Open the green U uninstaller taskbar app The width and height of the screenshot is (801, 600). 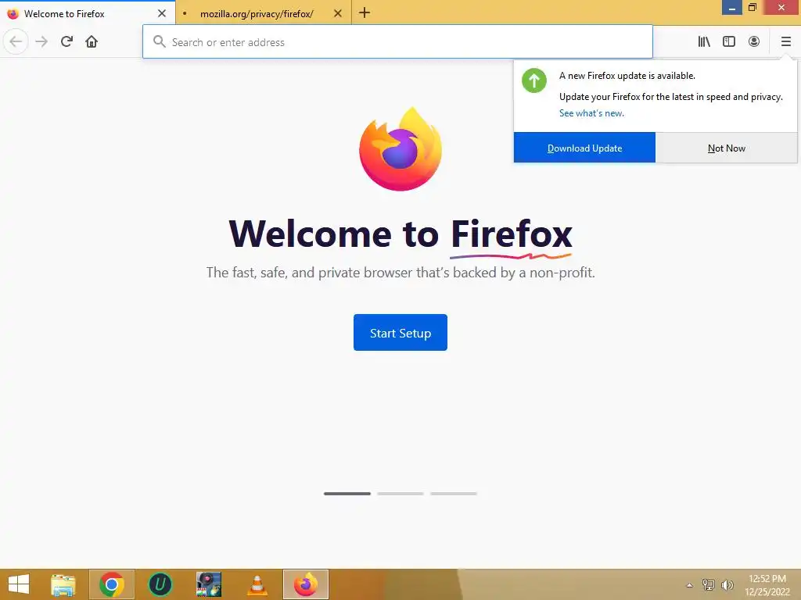pos(160,584)
